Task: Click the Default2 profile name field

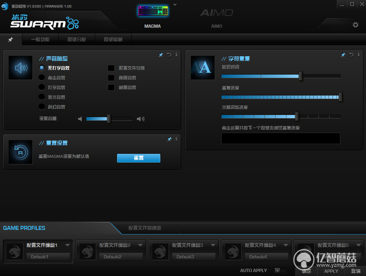Action: (x=121, y=257)
